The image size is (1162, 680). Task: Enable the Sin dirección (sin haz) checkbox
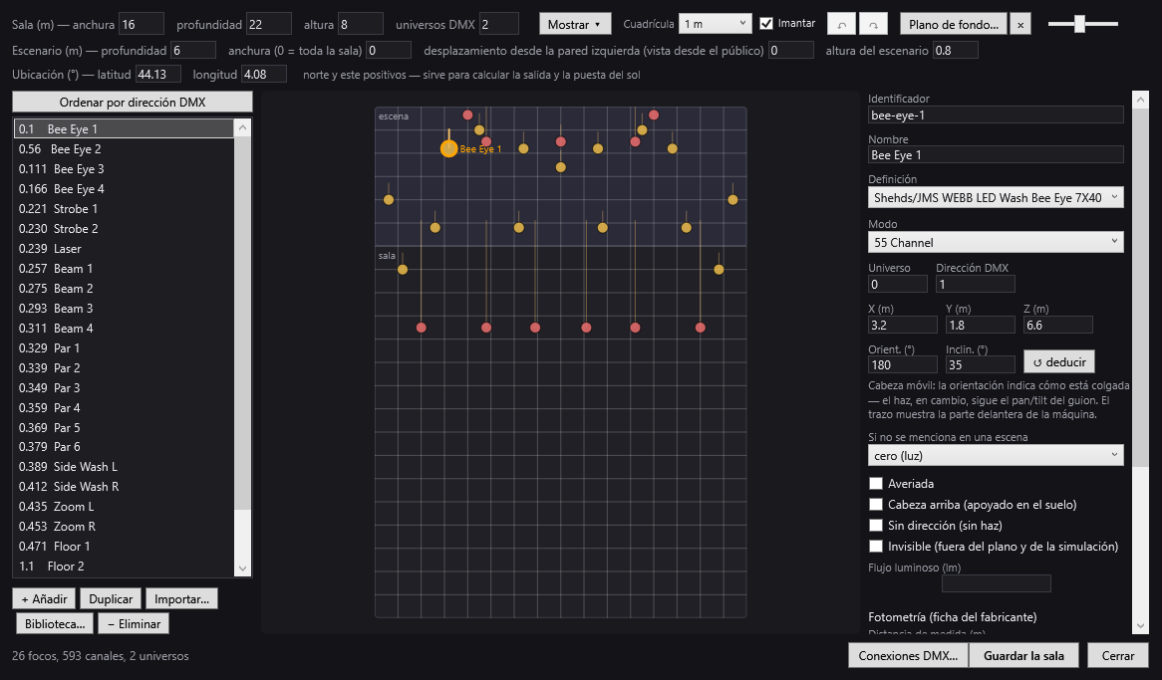click(876, 526)
